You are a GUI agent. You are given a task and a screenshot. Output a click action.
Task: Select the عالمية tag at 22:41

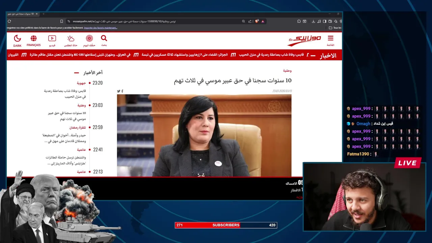[x=81, y=150]
